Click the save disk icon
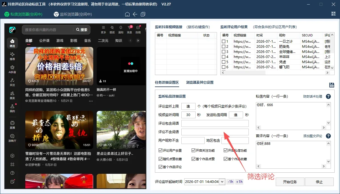This screenshot has width=340, height=194. pos(331,85)
